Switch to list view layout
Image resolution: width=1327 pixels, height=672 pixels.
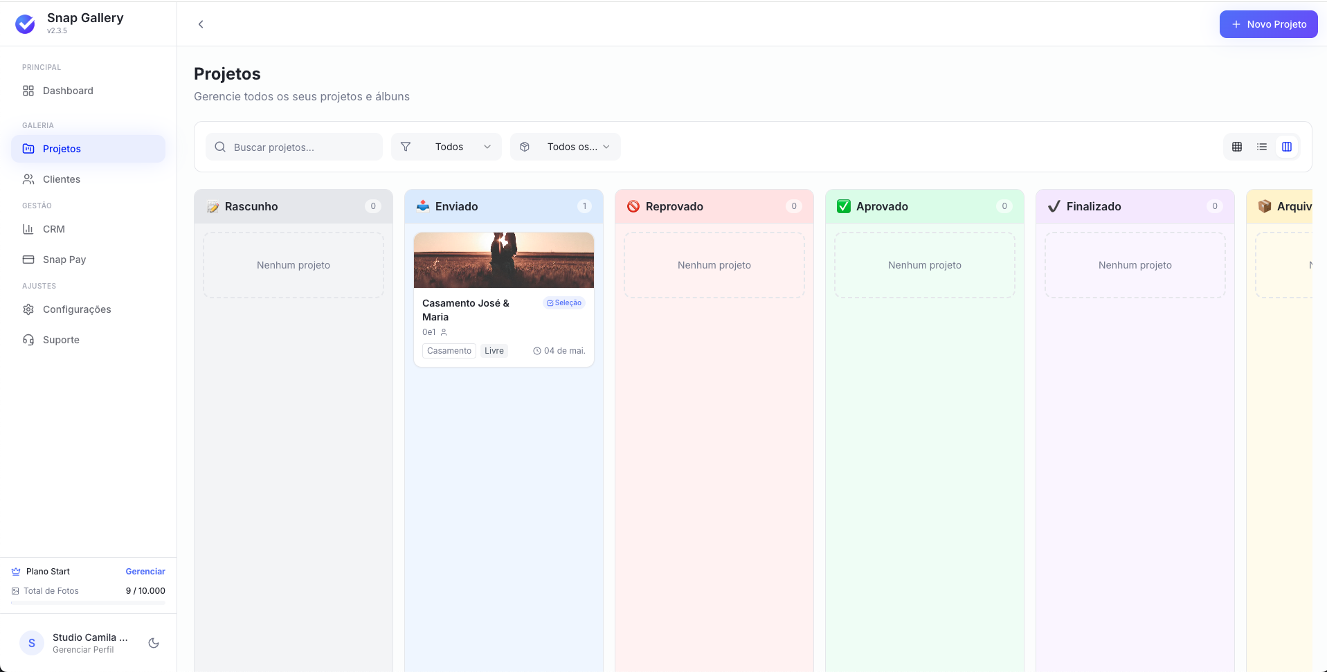click(x=1262, y=147)
